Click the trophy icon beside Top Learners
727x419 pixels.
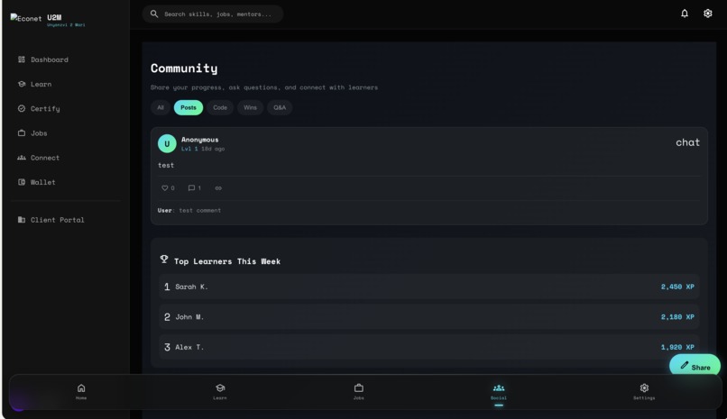[164, 260]
